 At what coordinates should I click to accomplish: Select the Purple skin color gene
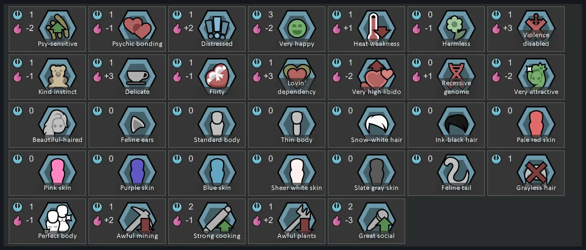(x=137, y=172)
